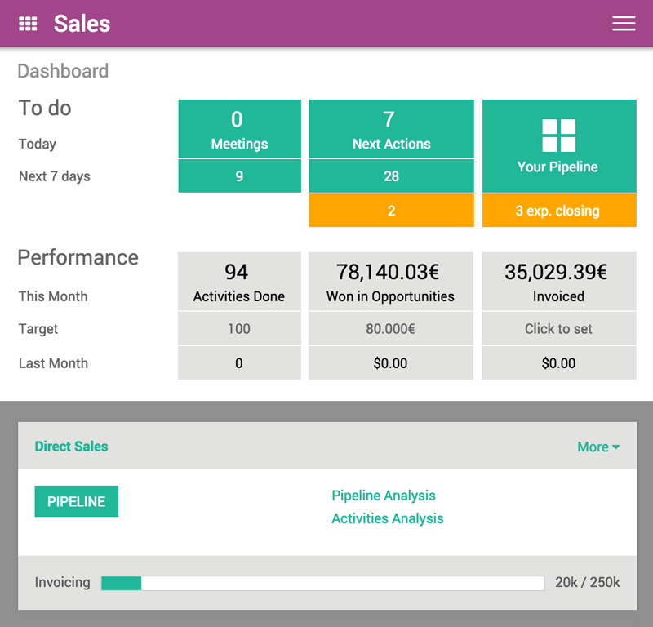Set the Invoiced target via Click to set
Image resolution: width=653 pixels, height=627 pixels.
tap(558, 329)
